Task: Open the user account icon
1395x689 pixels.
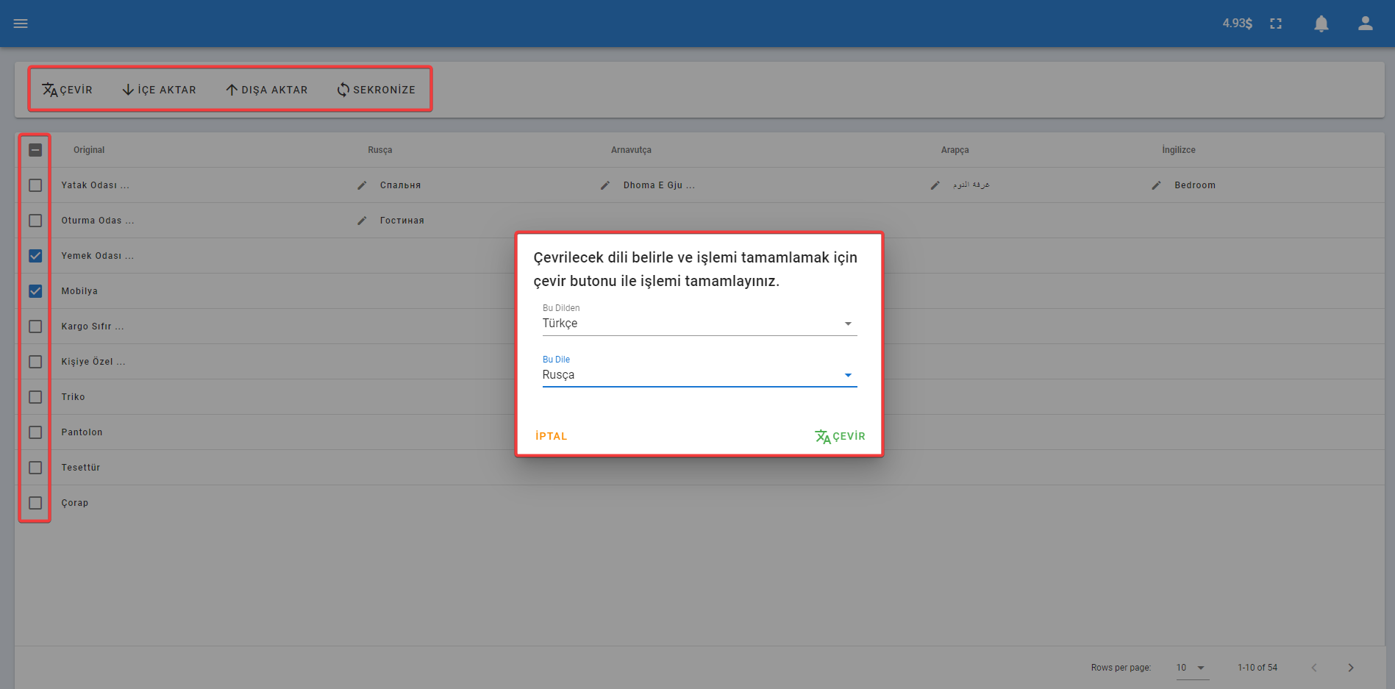Action: click(1366, 24)
